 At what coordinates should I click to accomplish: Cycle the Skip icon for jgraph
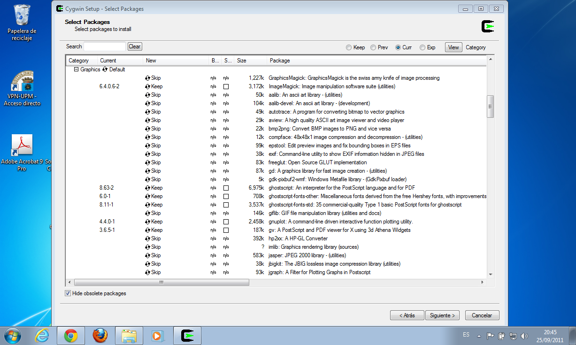[x=148, y=273]
